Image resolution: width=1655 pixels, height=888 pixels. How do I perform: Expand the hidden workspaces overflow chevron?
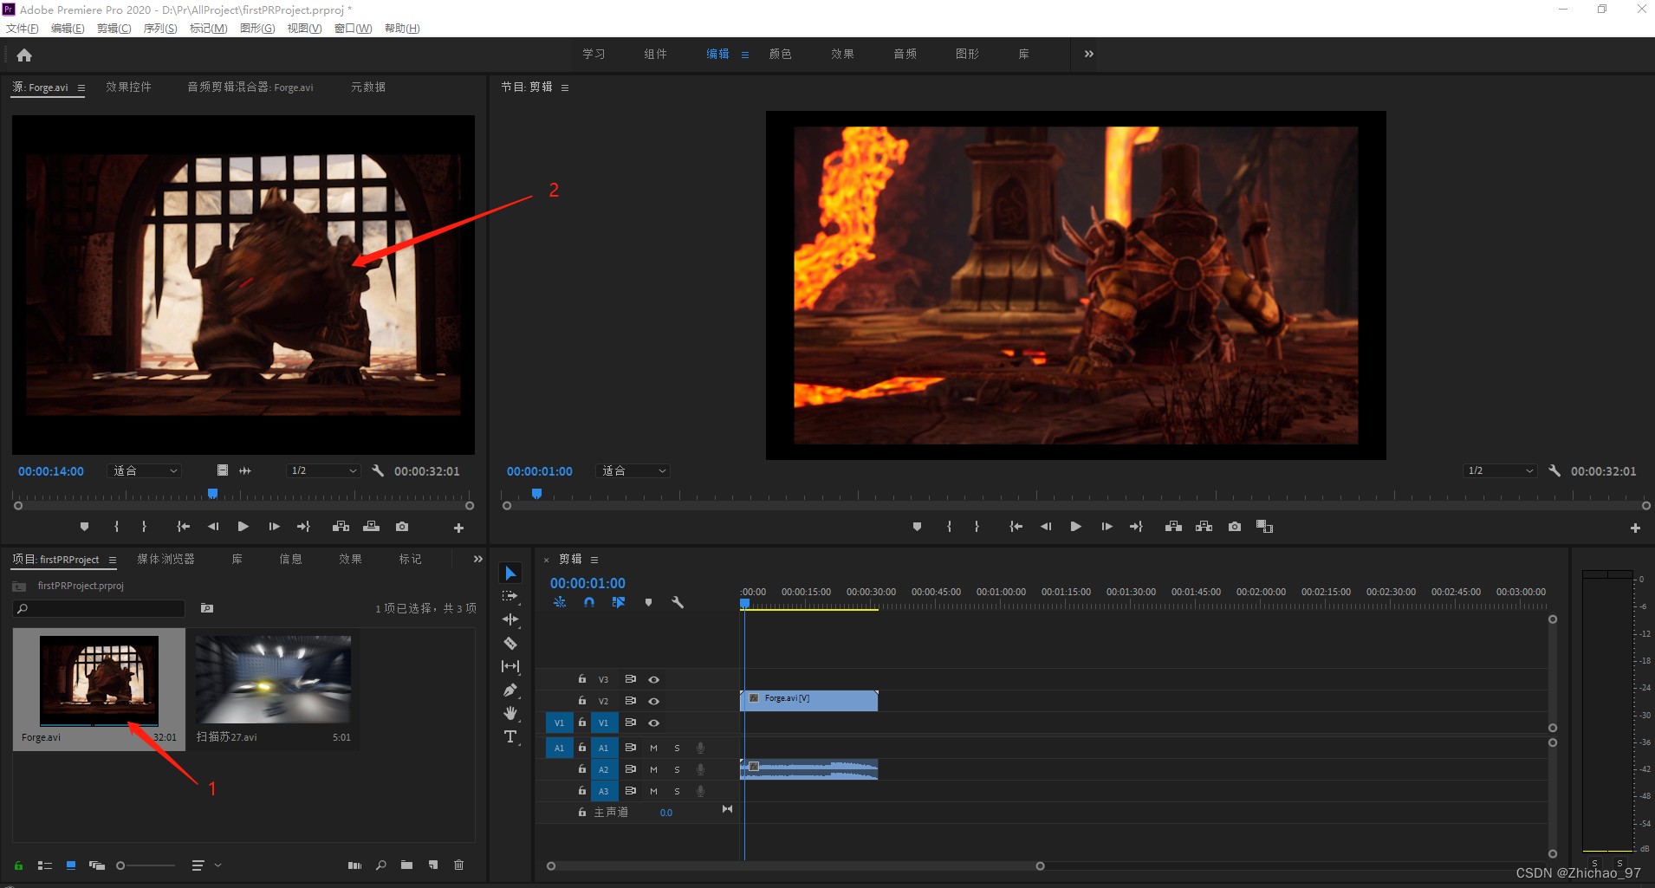(x=1089, y=54)
